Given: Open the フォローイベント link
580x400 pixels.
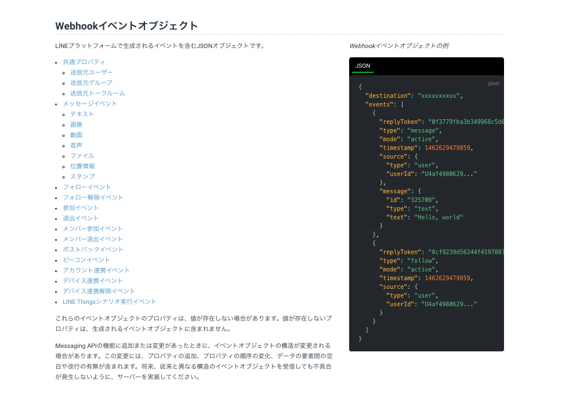Looking at the screenshot, I should point(87,187).
